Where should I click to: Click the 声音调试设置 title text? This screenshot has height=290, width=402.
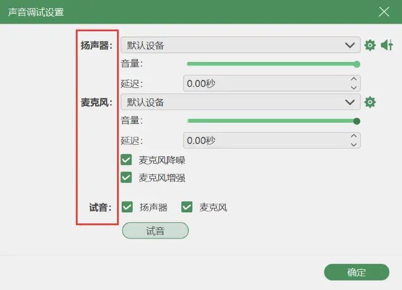pos(36,12)
